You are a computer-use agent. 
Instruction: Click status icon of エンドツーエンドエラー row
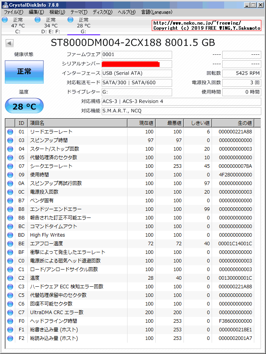tap(10, 209)
